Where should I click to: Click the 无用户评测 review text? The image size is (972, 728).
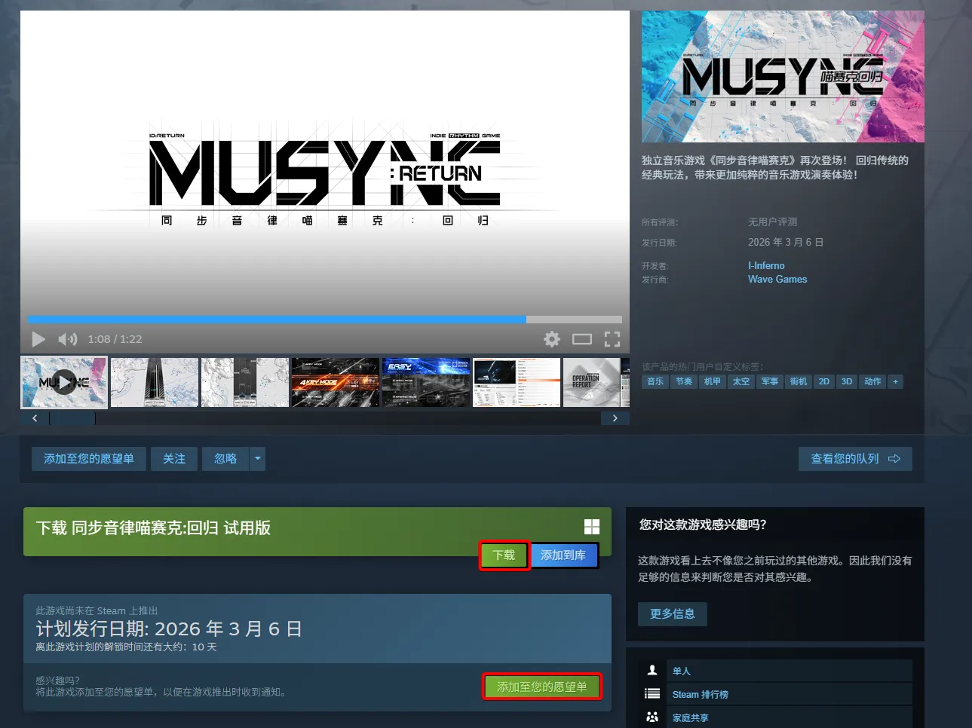pos(772,222)
